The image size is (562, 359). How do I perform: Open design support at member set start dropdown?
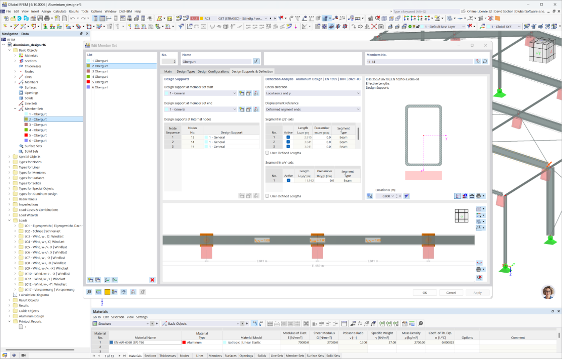[234, 93]
